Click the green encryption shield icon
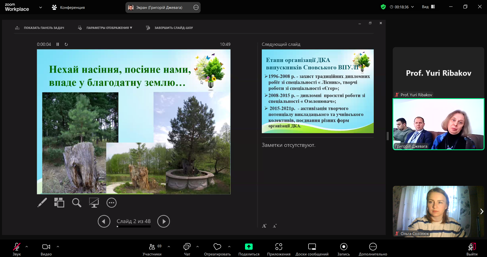The width and height of the screenshot is (487, 257). point(383,7)
